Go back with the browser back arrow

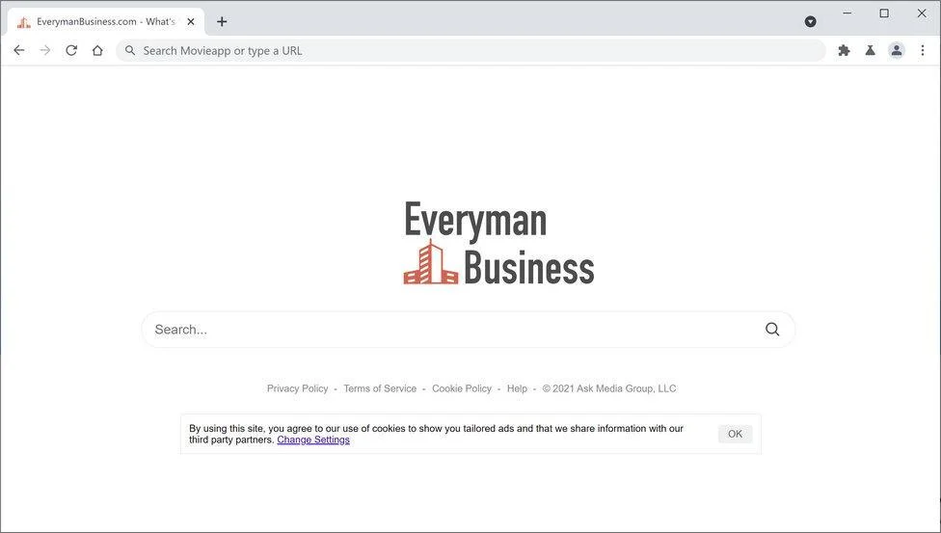(19, 50)
